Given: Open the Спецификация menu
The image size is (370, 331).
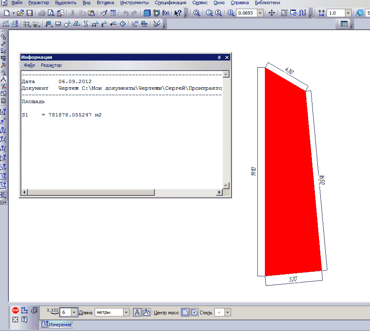Looking at the screenshot, I should (x=171, y=3).
